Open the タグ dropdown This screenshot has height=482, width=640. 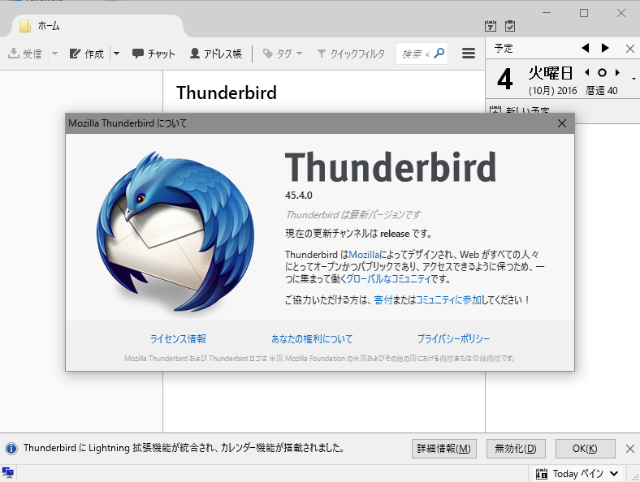[283, 54]
